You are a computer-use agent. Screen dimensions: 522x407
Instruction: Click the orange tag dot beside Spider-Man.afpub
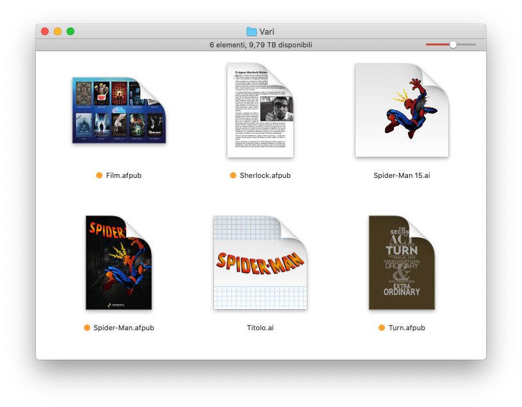(x=87, y=328)
